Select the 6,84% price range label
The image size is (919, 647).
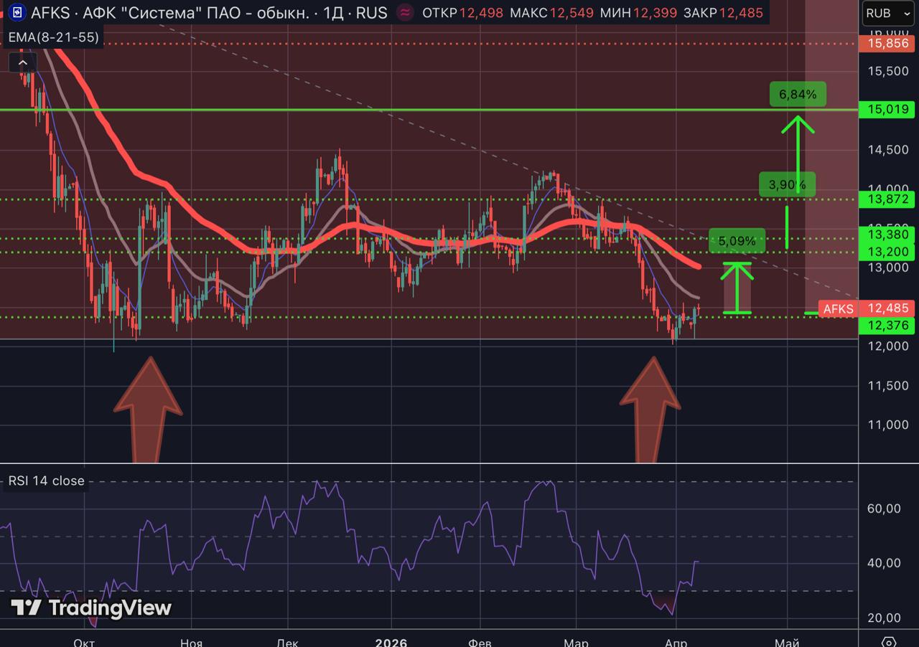[798, 95]
